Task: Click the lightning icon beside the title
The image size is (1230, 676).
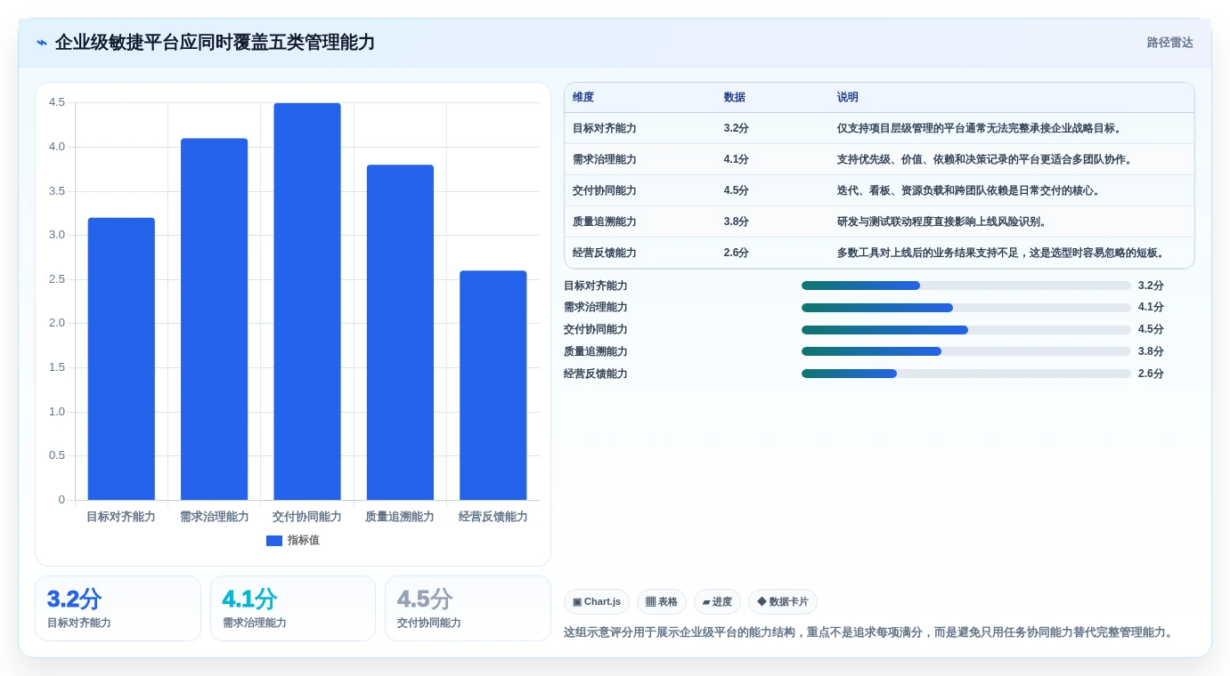Action: [42, 43]
